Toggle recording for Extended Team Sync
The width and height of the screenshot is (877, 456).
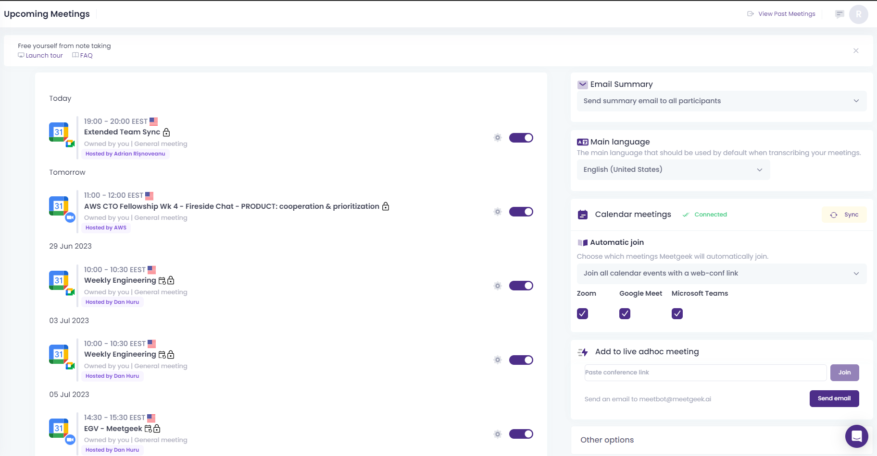click(x=521, y=138)
